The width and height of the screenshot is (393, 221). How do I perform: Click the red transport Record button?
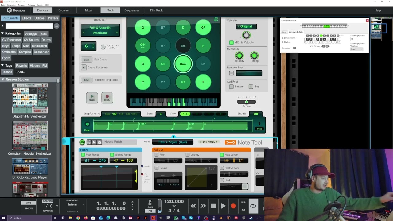(x=233, y=206)
